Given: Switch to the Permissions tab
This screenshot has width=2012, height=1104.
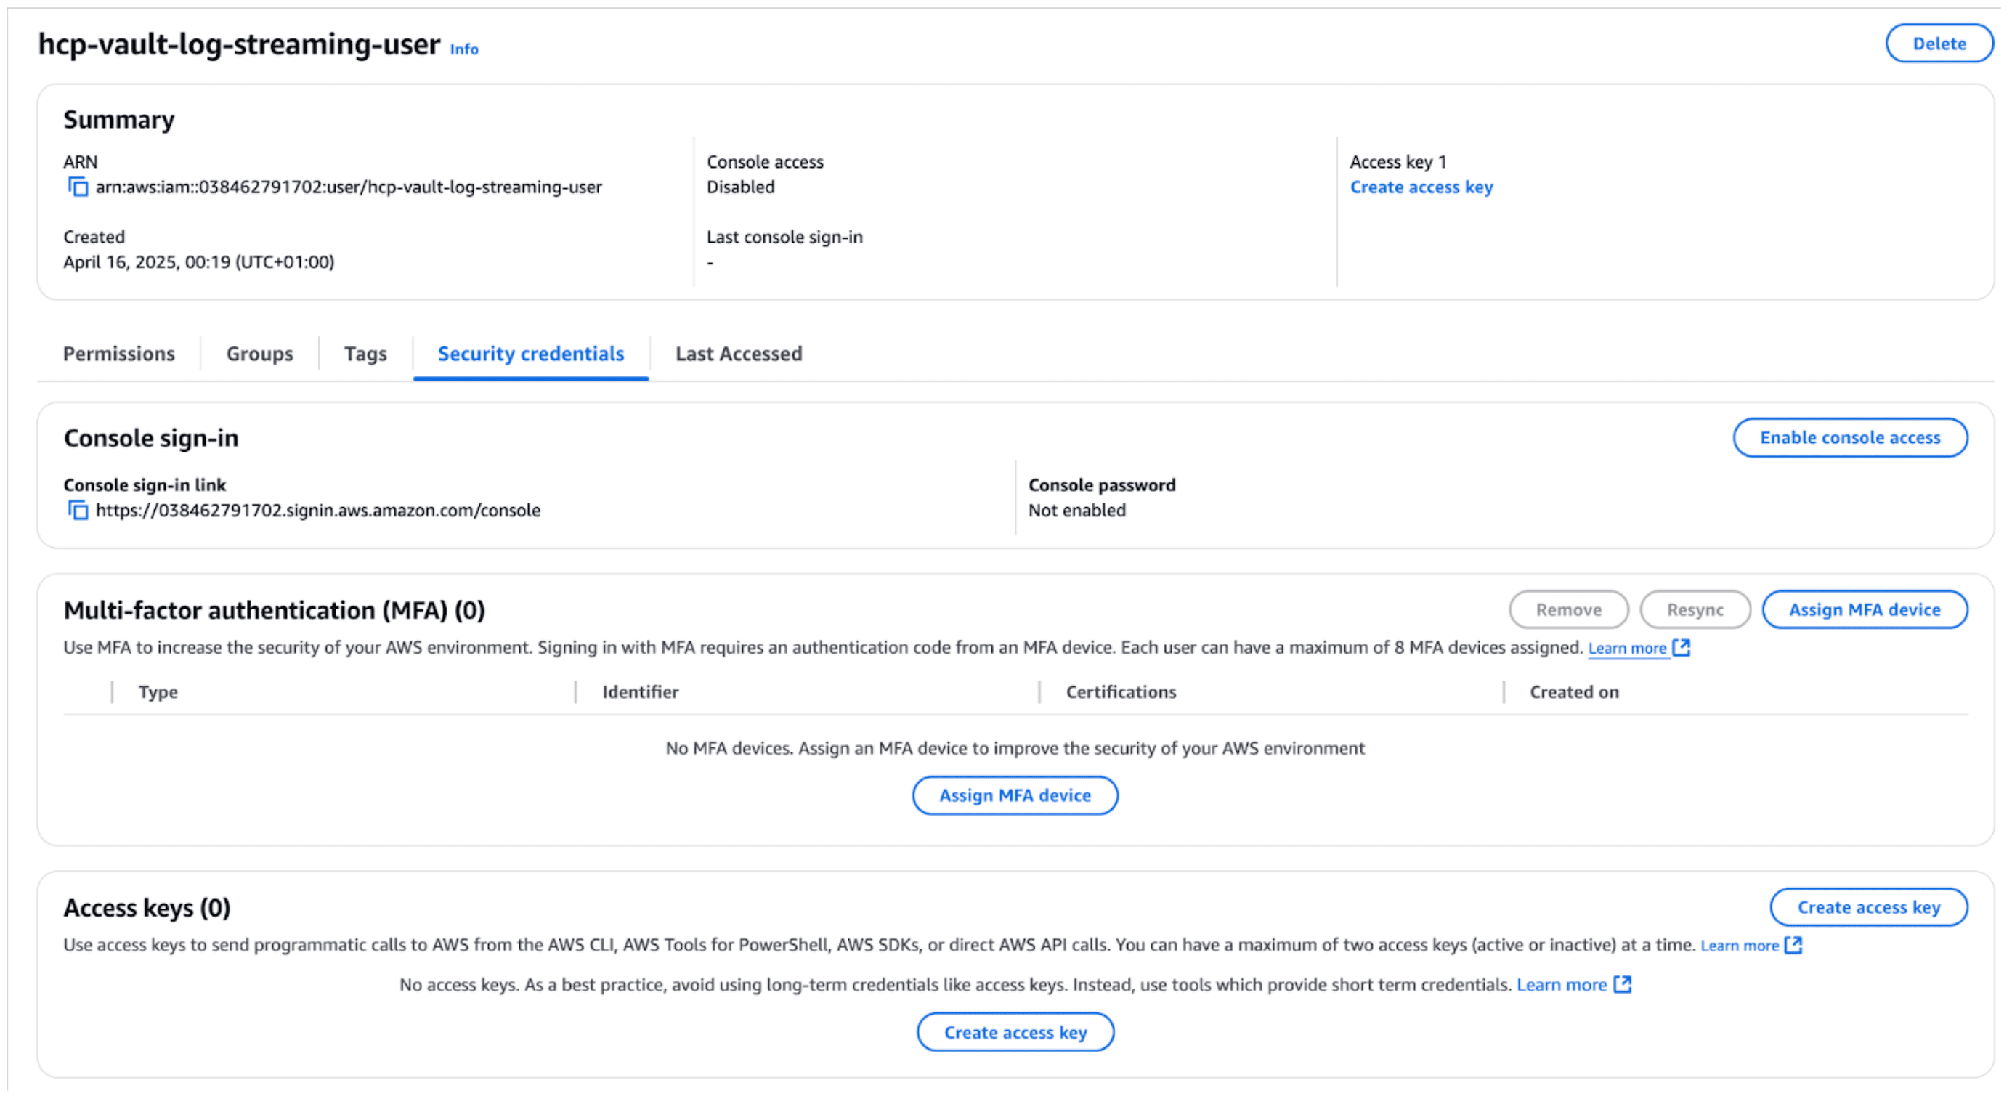Looking at the screenshot, I should tap(118, 354).
